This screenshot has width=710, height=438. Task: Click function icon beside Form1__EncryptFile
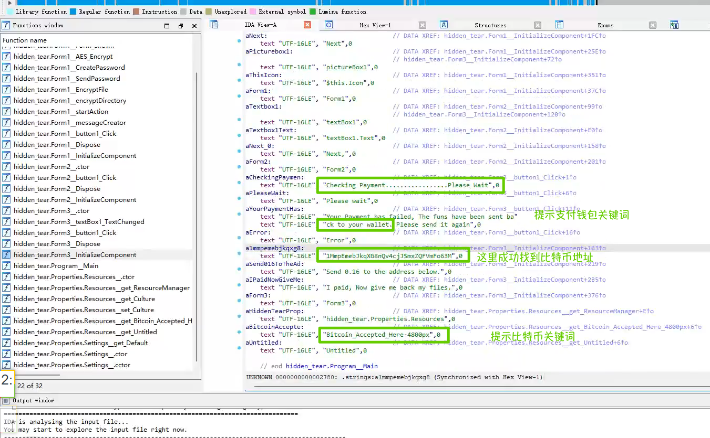(7, 89)
